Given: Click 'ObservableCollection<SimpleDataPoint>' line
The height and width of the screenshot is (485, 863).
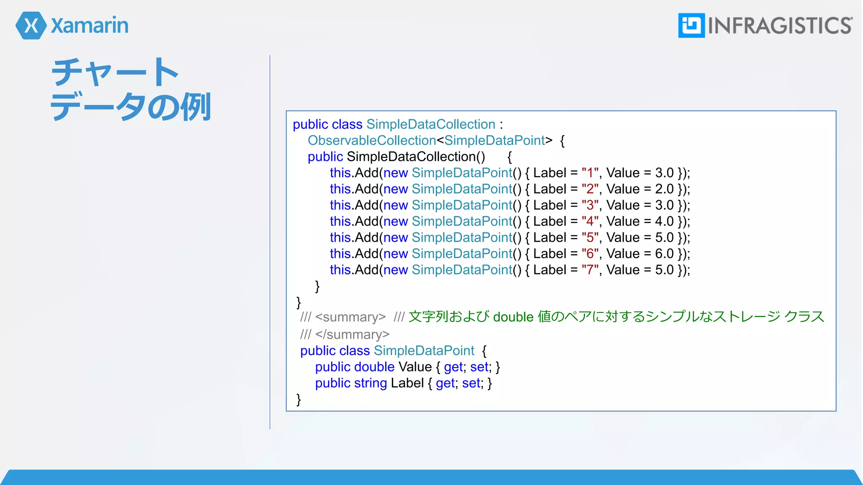Looking at the screenshot, I should point(436,141).
